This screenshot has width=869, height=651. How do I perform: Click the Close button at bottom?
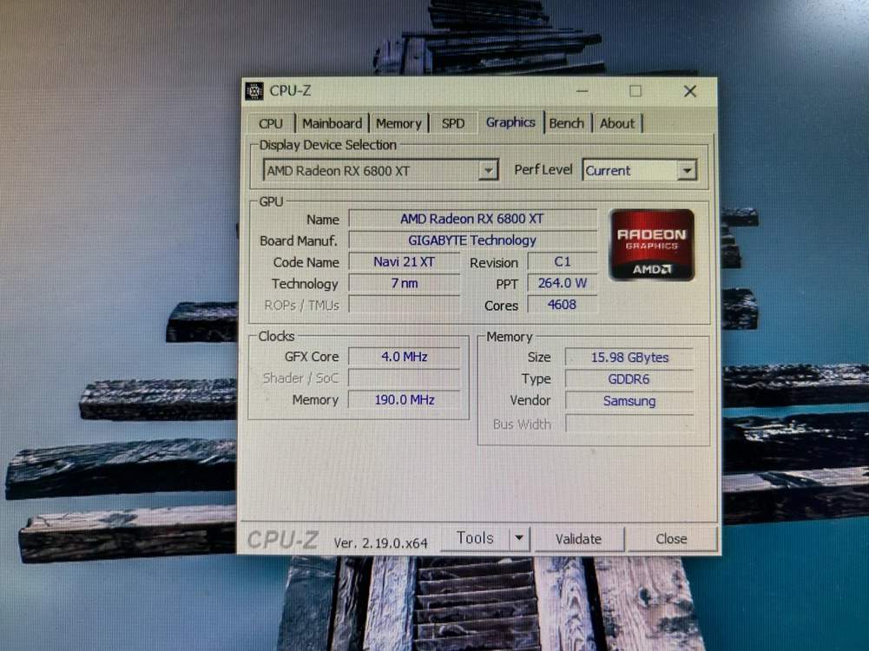tap(671, 538)
